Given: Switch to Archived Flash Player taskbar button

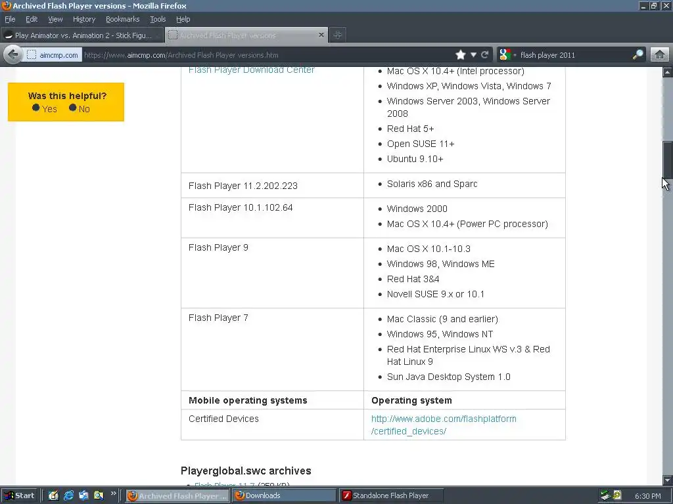Looking at the screenshot, I should point(177,496).
